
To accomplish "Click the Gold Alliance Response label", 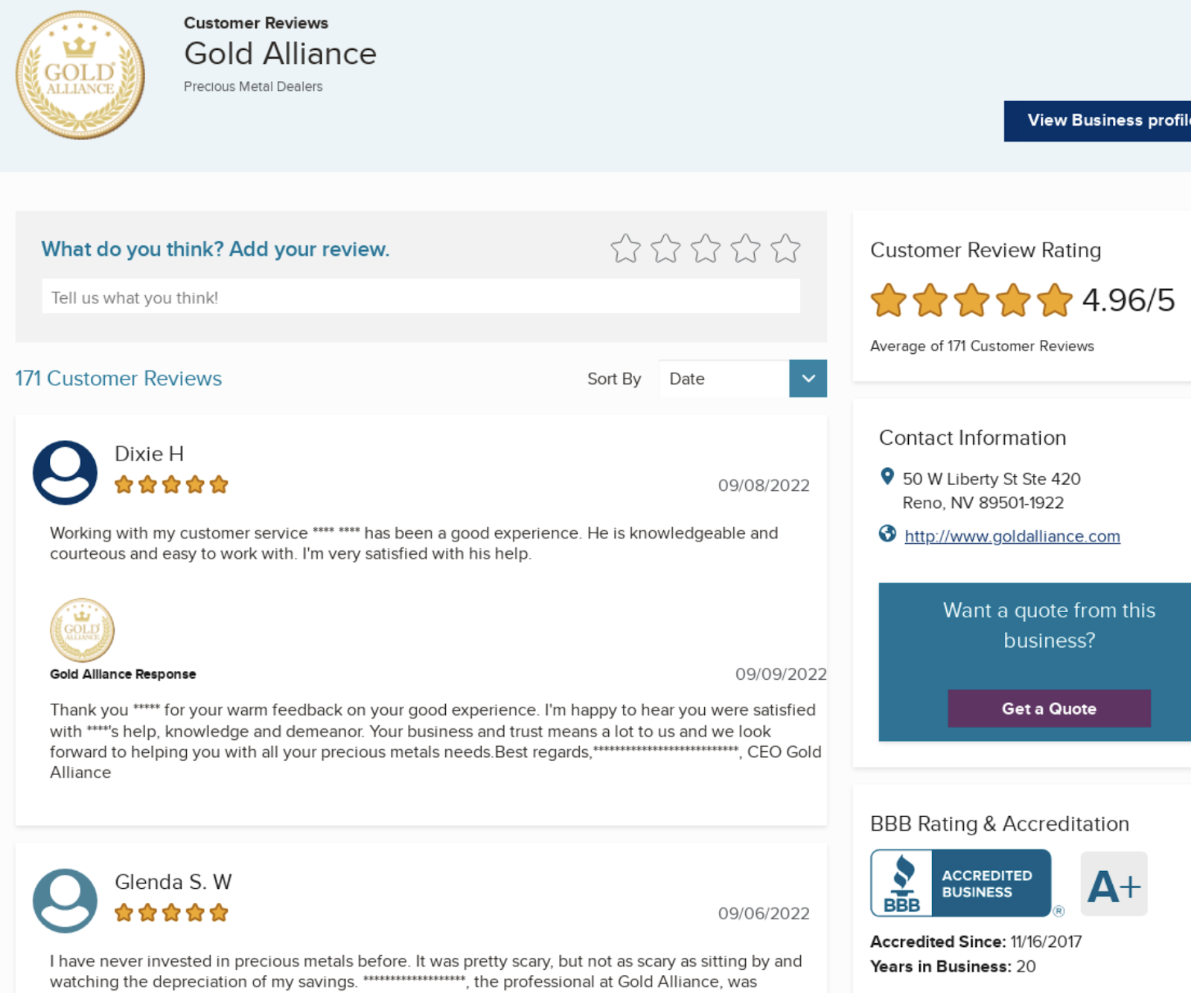I will 123,674.
